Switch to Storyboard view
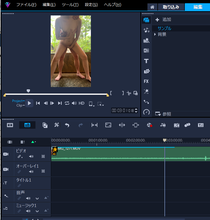Screen dimensions: 210x220 (x=10, y=125)
